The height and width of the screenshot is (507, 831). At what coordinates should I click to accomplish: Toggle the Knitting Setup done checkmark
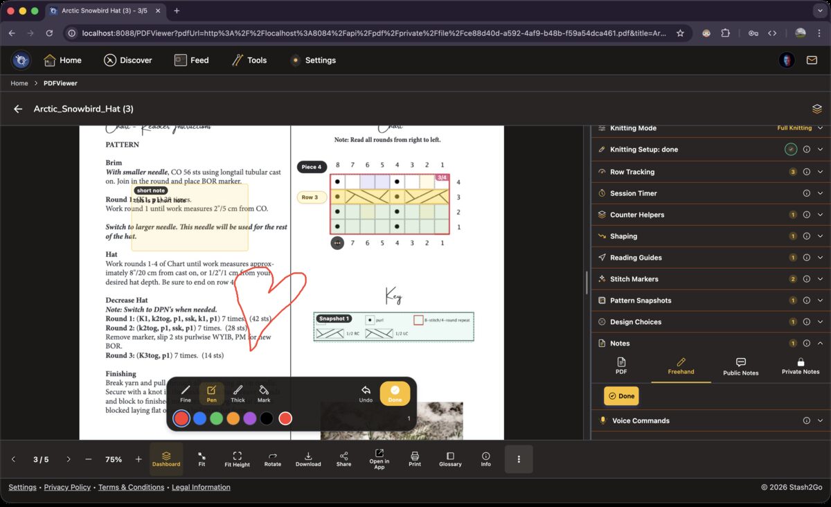point(790,150)
